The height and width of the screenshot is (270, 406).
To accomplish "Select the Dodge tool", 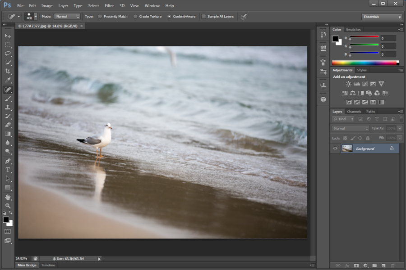I will [8, 151].
